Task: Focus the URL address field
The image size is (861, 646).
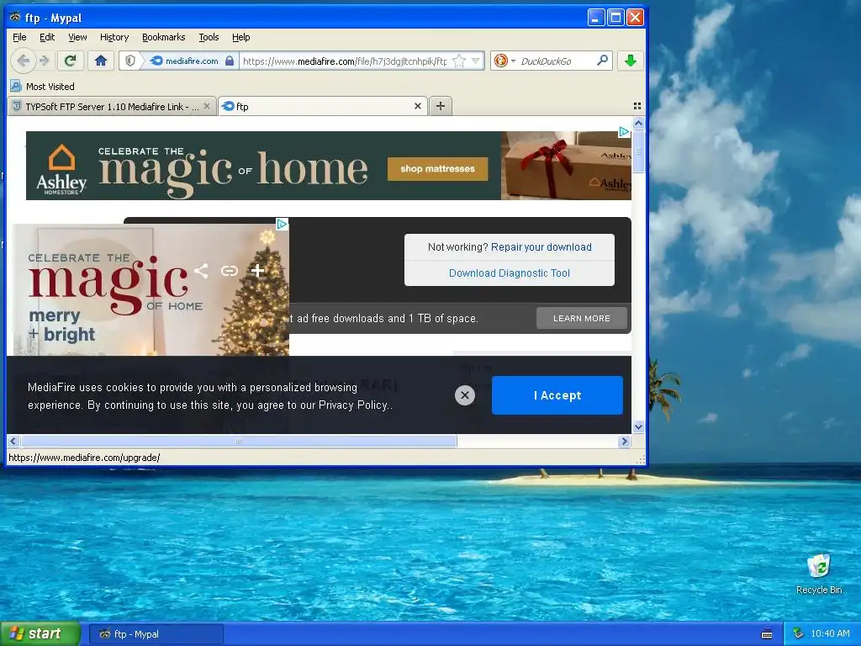Action: 345,61
